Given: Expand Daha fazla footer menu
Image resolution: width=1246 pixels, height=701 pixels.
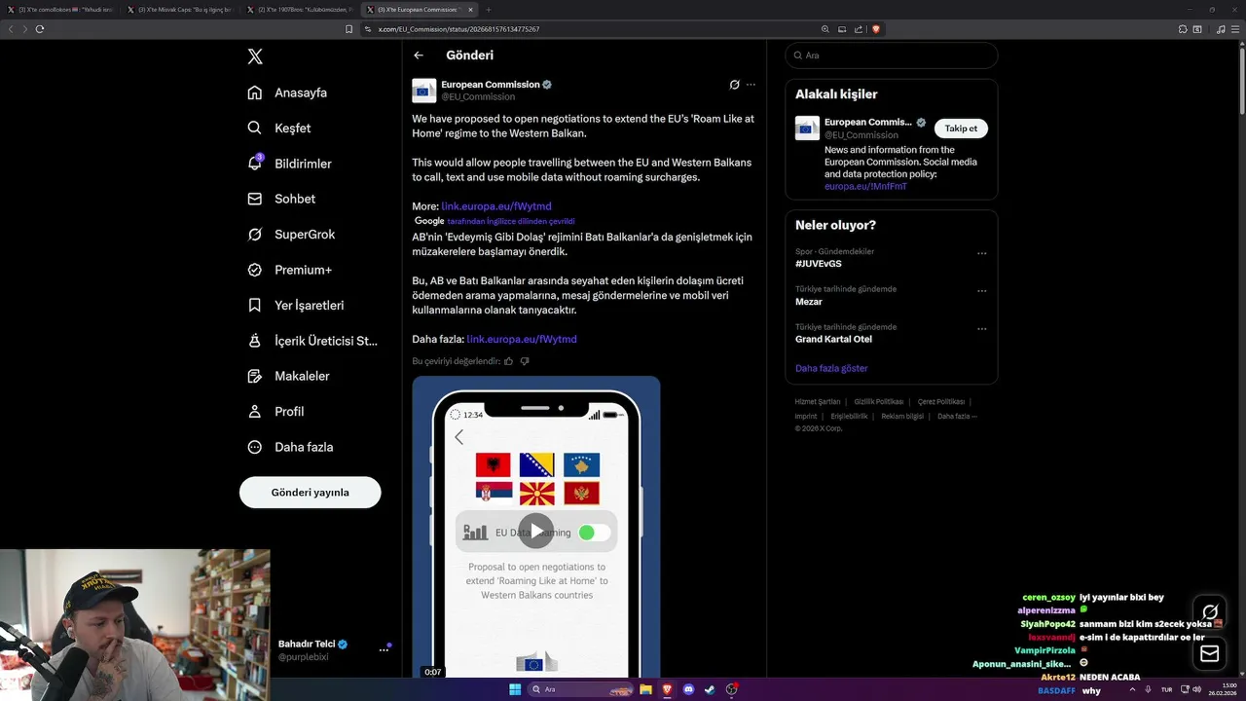Looking at the screenshot, I should point(957,417).
